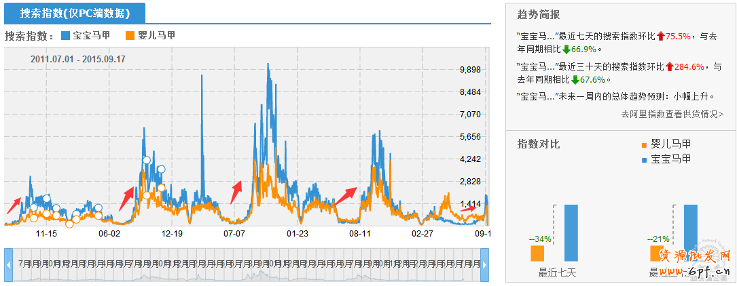Click the left handle of timeline range slider
737x286 pixels.
pyautogui.click(x=8, y=265)
